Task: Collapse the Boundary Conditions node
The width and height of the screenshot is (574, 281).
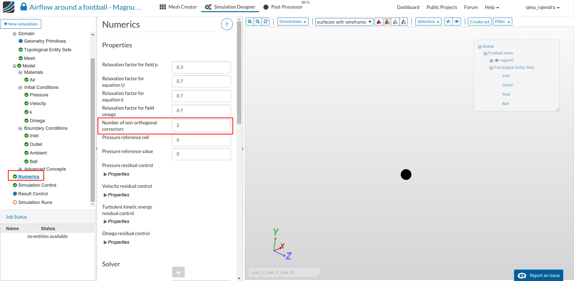Action: pos(20,129)
